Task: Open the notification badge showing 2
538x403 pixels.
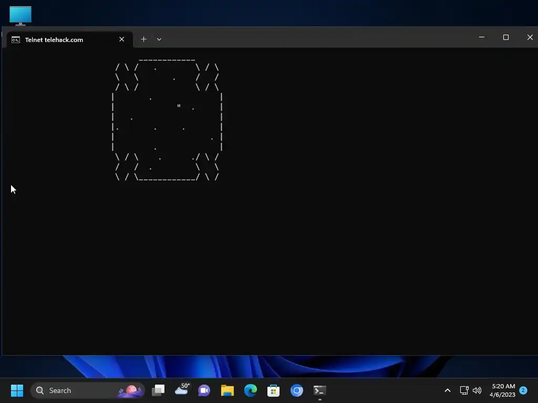Action: [x=523, y=390]
